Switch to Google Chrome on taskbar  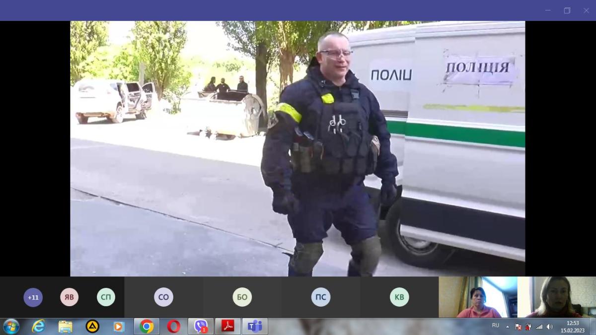pyautogui.click(x=147, y=326)
